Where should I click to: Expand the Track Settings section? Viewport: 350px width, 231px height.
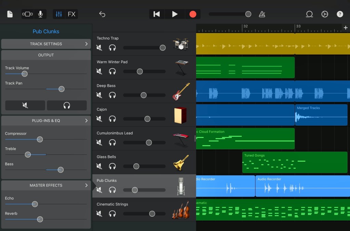click(46, 44)
